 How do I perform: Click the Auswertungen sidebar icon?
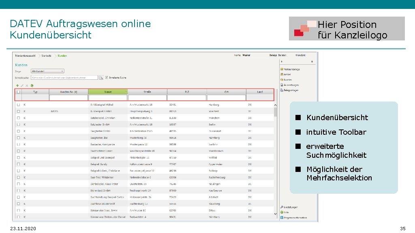282,85
